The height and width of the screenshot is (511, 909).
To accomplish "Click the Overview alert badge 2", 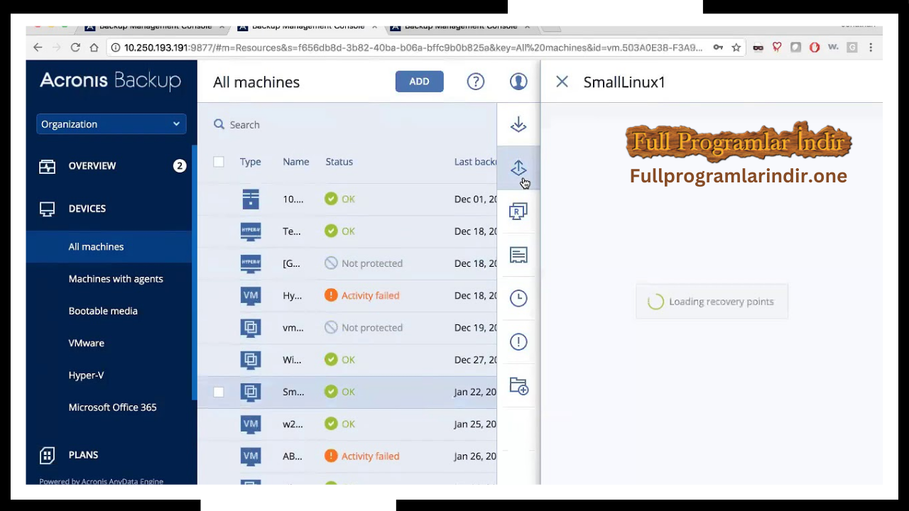I will [x=180, y=166].
